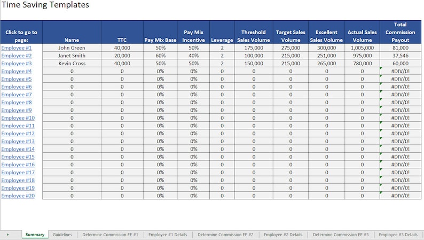Click the Employee #8 hyperlink
Viewport: 424px width, 240px height.
pos(16,103)
